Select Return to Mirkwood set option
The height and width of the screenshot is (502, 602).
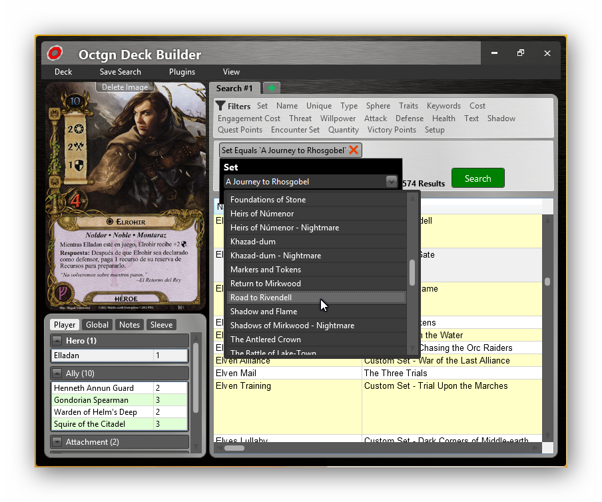[x=316, y=283]
